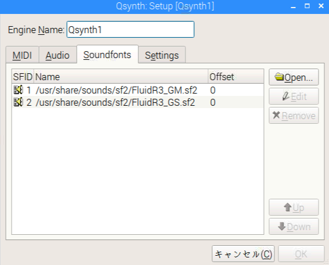Image resolution: width=329 pixels, height=265 pixels.
Task: Click the X icon on Remove button
Action: 276,115
